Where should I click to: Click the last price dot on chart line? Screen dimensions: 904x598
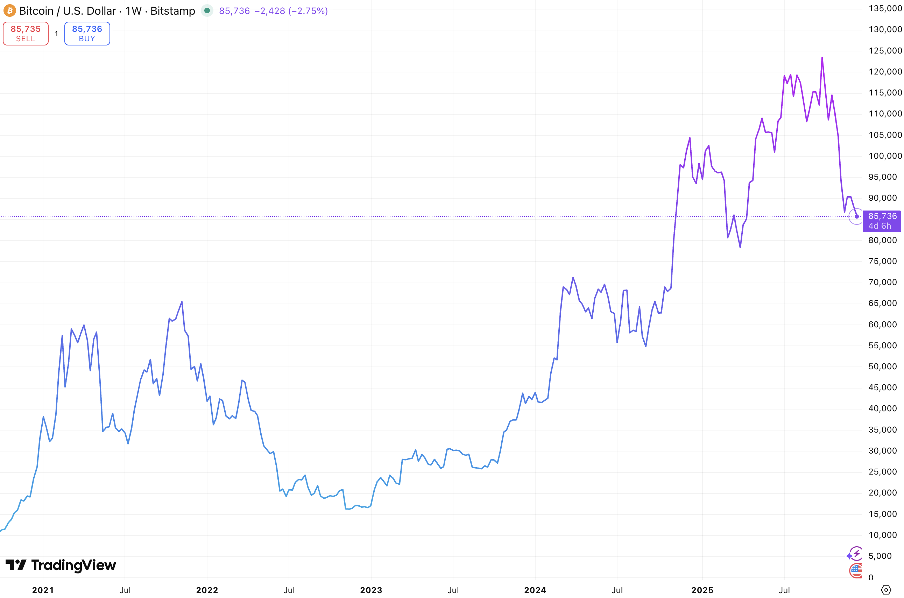(857, 216)
